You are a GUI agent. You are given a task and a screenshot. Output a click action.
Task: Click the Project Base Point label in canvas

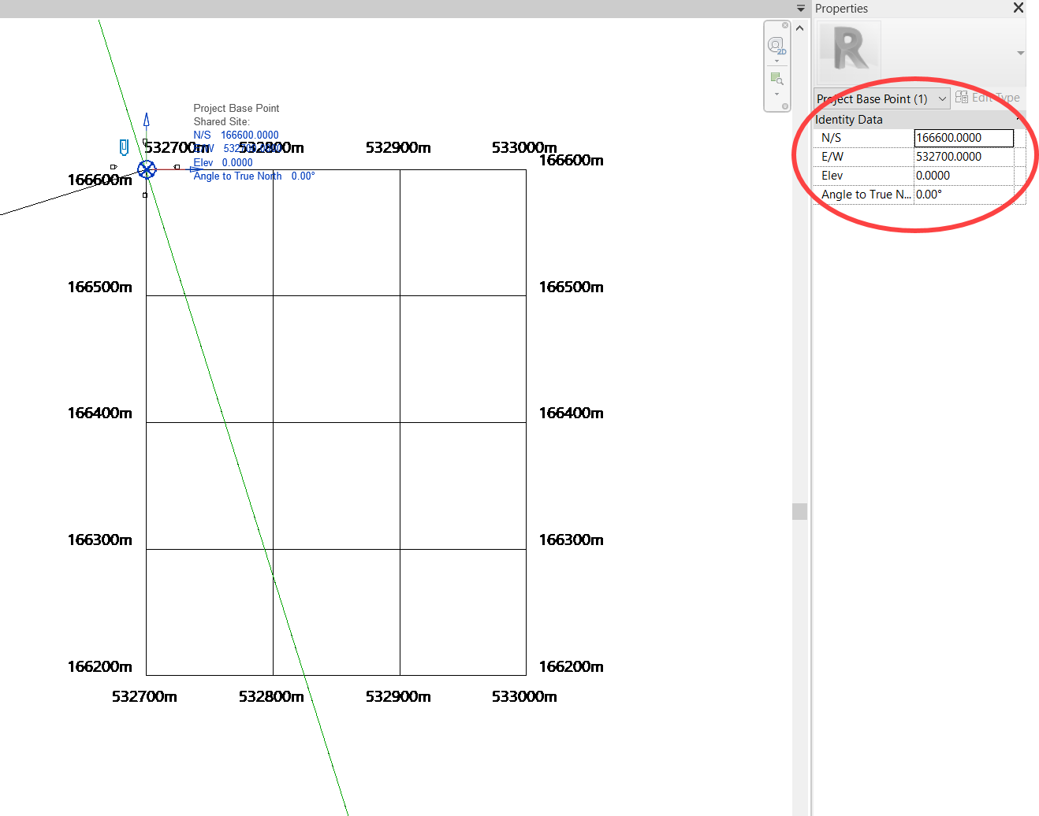pos(236,109)
